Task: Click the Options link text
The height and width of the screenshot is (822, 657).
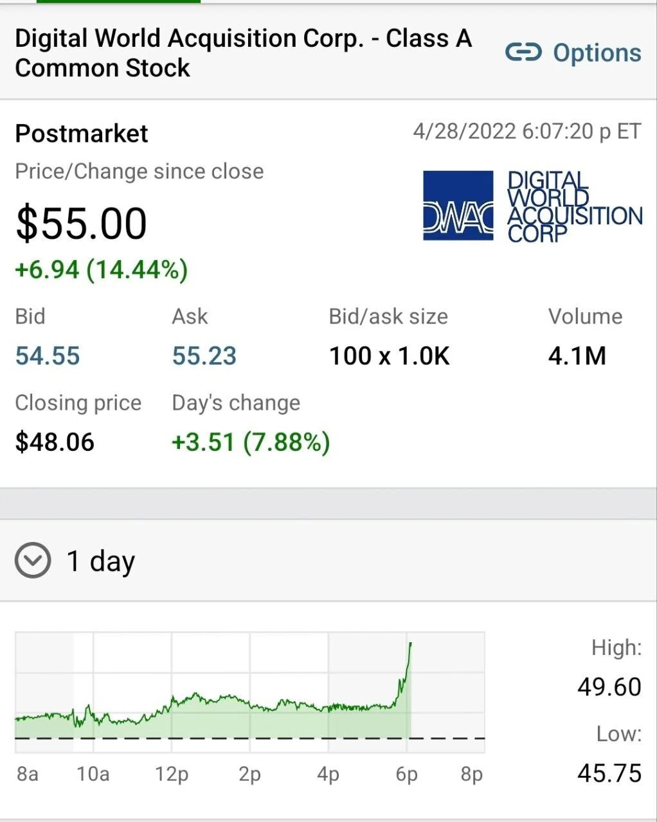Action: click(x=597, y=53)
